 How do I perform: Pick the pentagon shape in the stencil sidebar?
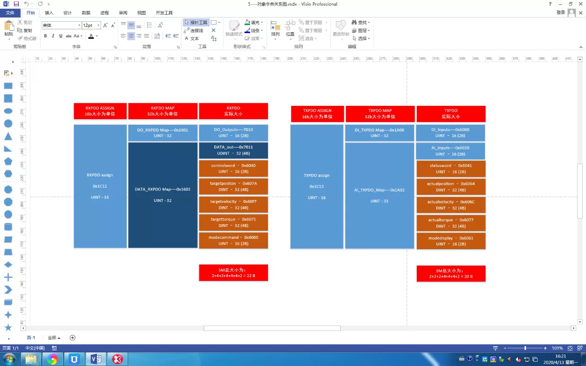[x=8, y=161]
